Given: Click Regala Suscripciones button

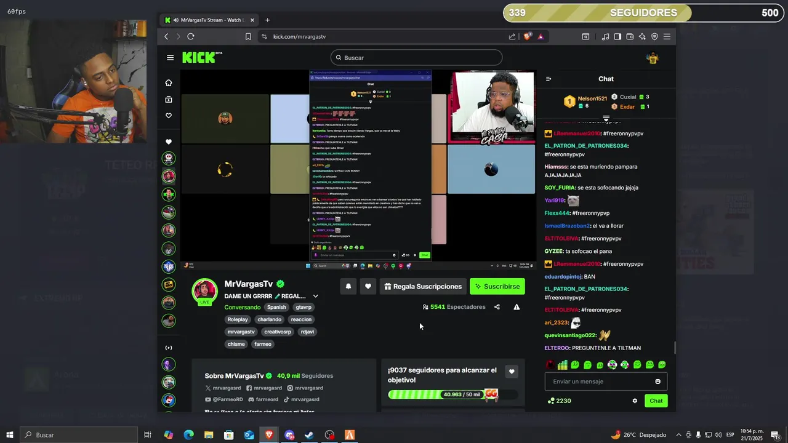Looking at the screenshot, I should coord(422,286).
